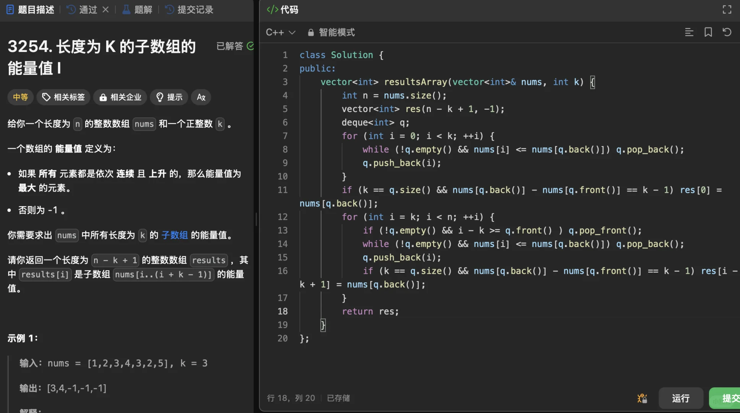Click the 题目描述 document icon

pos(10,10)
